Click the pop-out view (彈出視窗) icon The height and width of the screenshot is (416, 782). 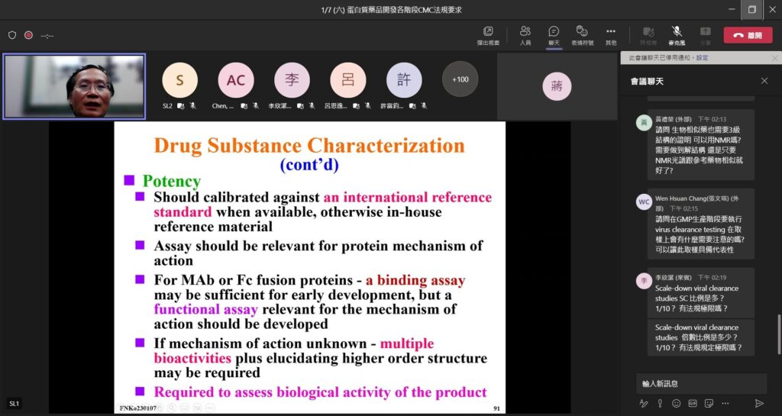coord(488,34)
